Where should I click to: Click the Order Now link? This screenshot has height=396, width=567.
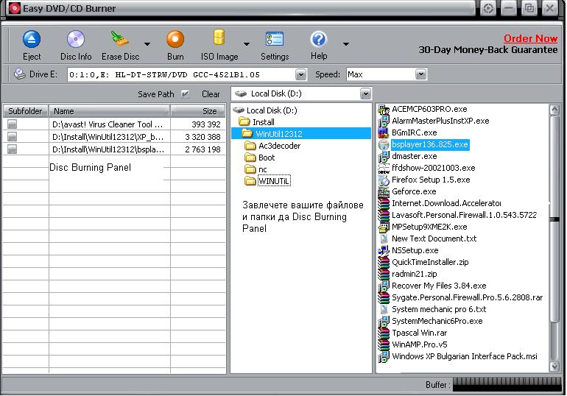530,38
